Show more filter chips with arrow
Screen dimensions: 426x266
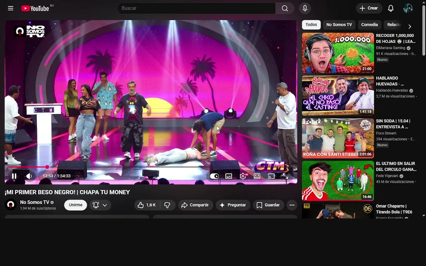point(410,26)
